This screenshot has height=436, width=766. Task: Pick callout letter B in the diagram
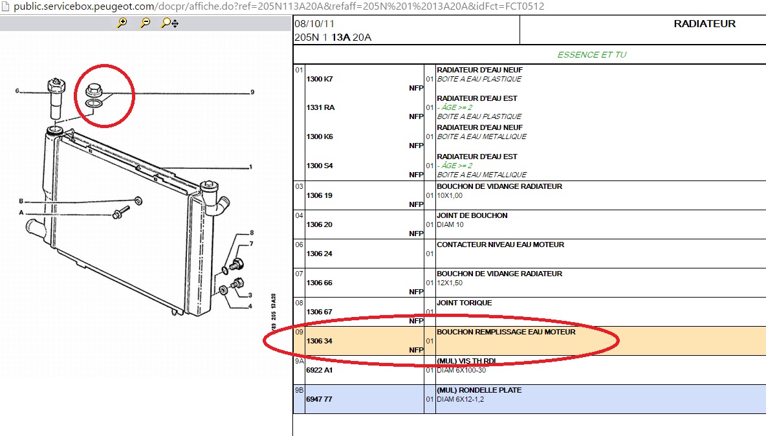pyautogui.click(x=21, y=201)
